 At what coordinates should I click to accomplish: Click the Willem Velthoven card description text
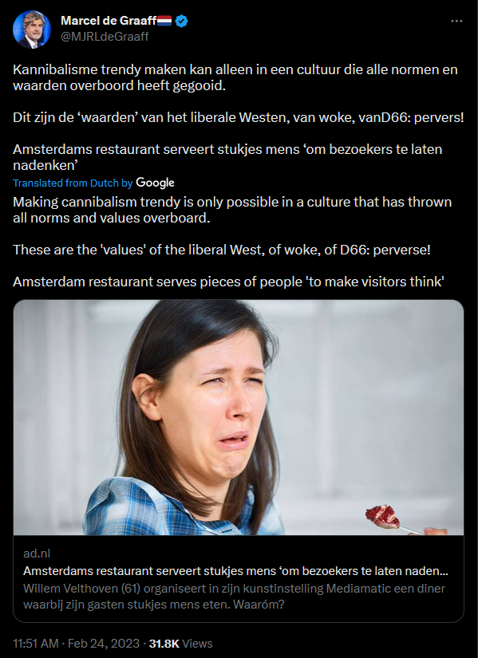coord(234,597)
